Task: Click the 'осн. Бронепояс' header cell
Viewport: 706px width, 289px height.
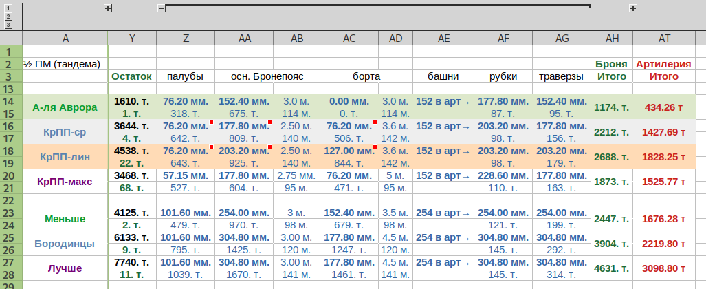Action: 267,76
